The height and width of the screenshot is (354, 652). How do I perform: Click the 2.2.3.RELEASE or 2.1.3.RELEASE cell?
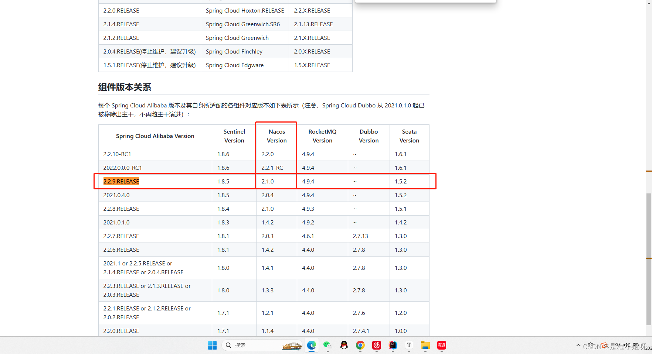[x=155, y=290]
